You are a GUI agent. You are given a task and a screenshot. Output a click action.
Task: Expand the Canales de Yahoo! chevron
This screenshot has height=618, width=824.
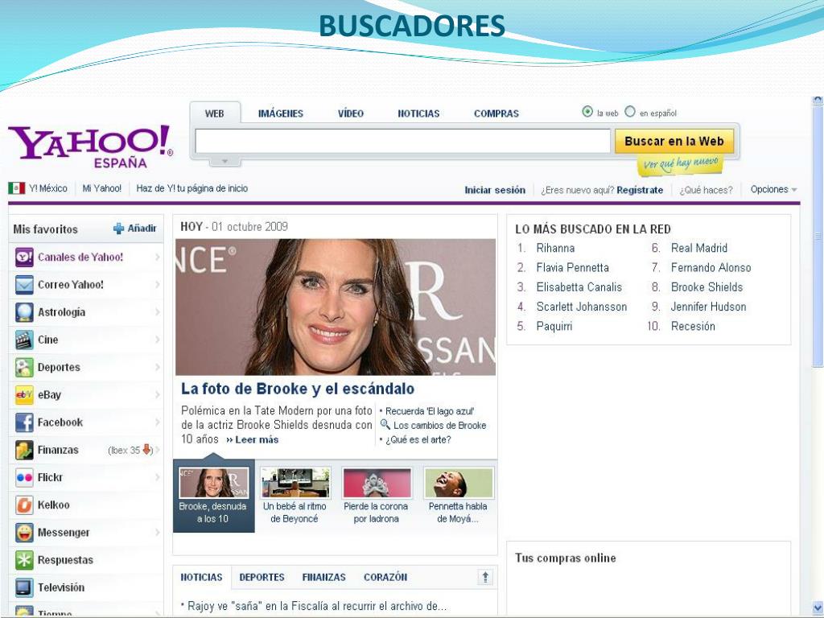click(157, 257)
